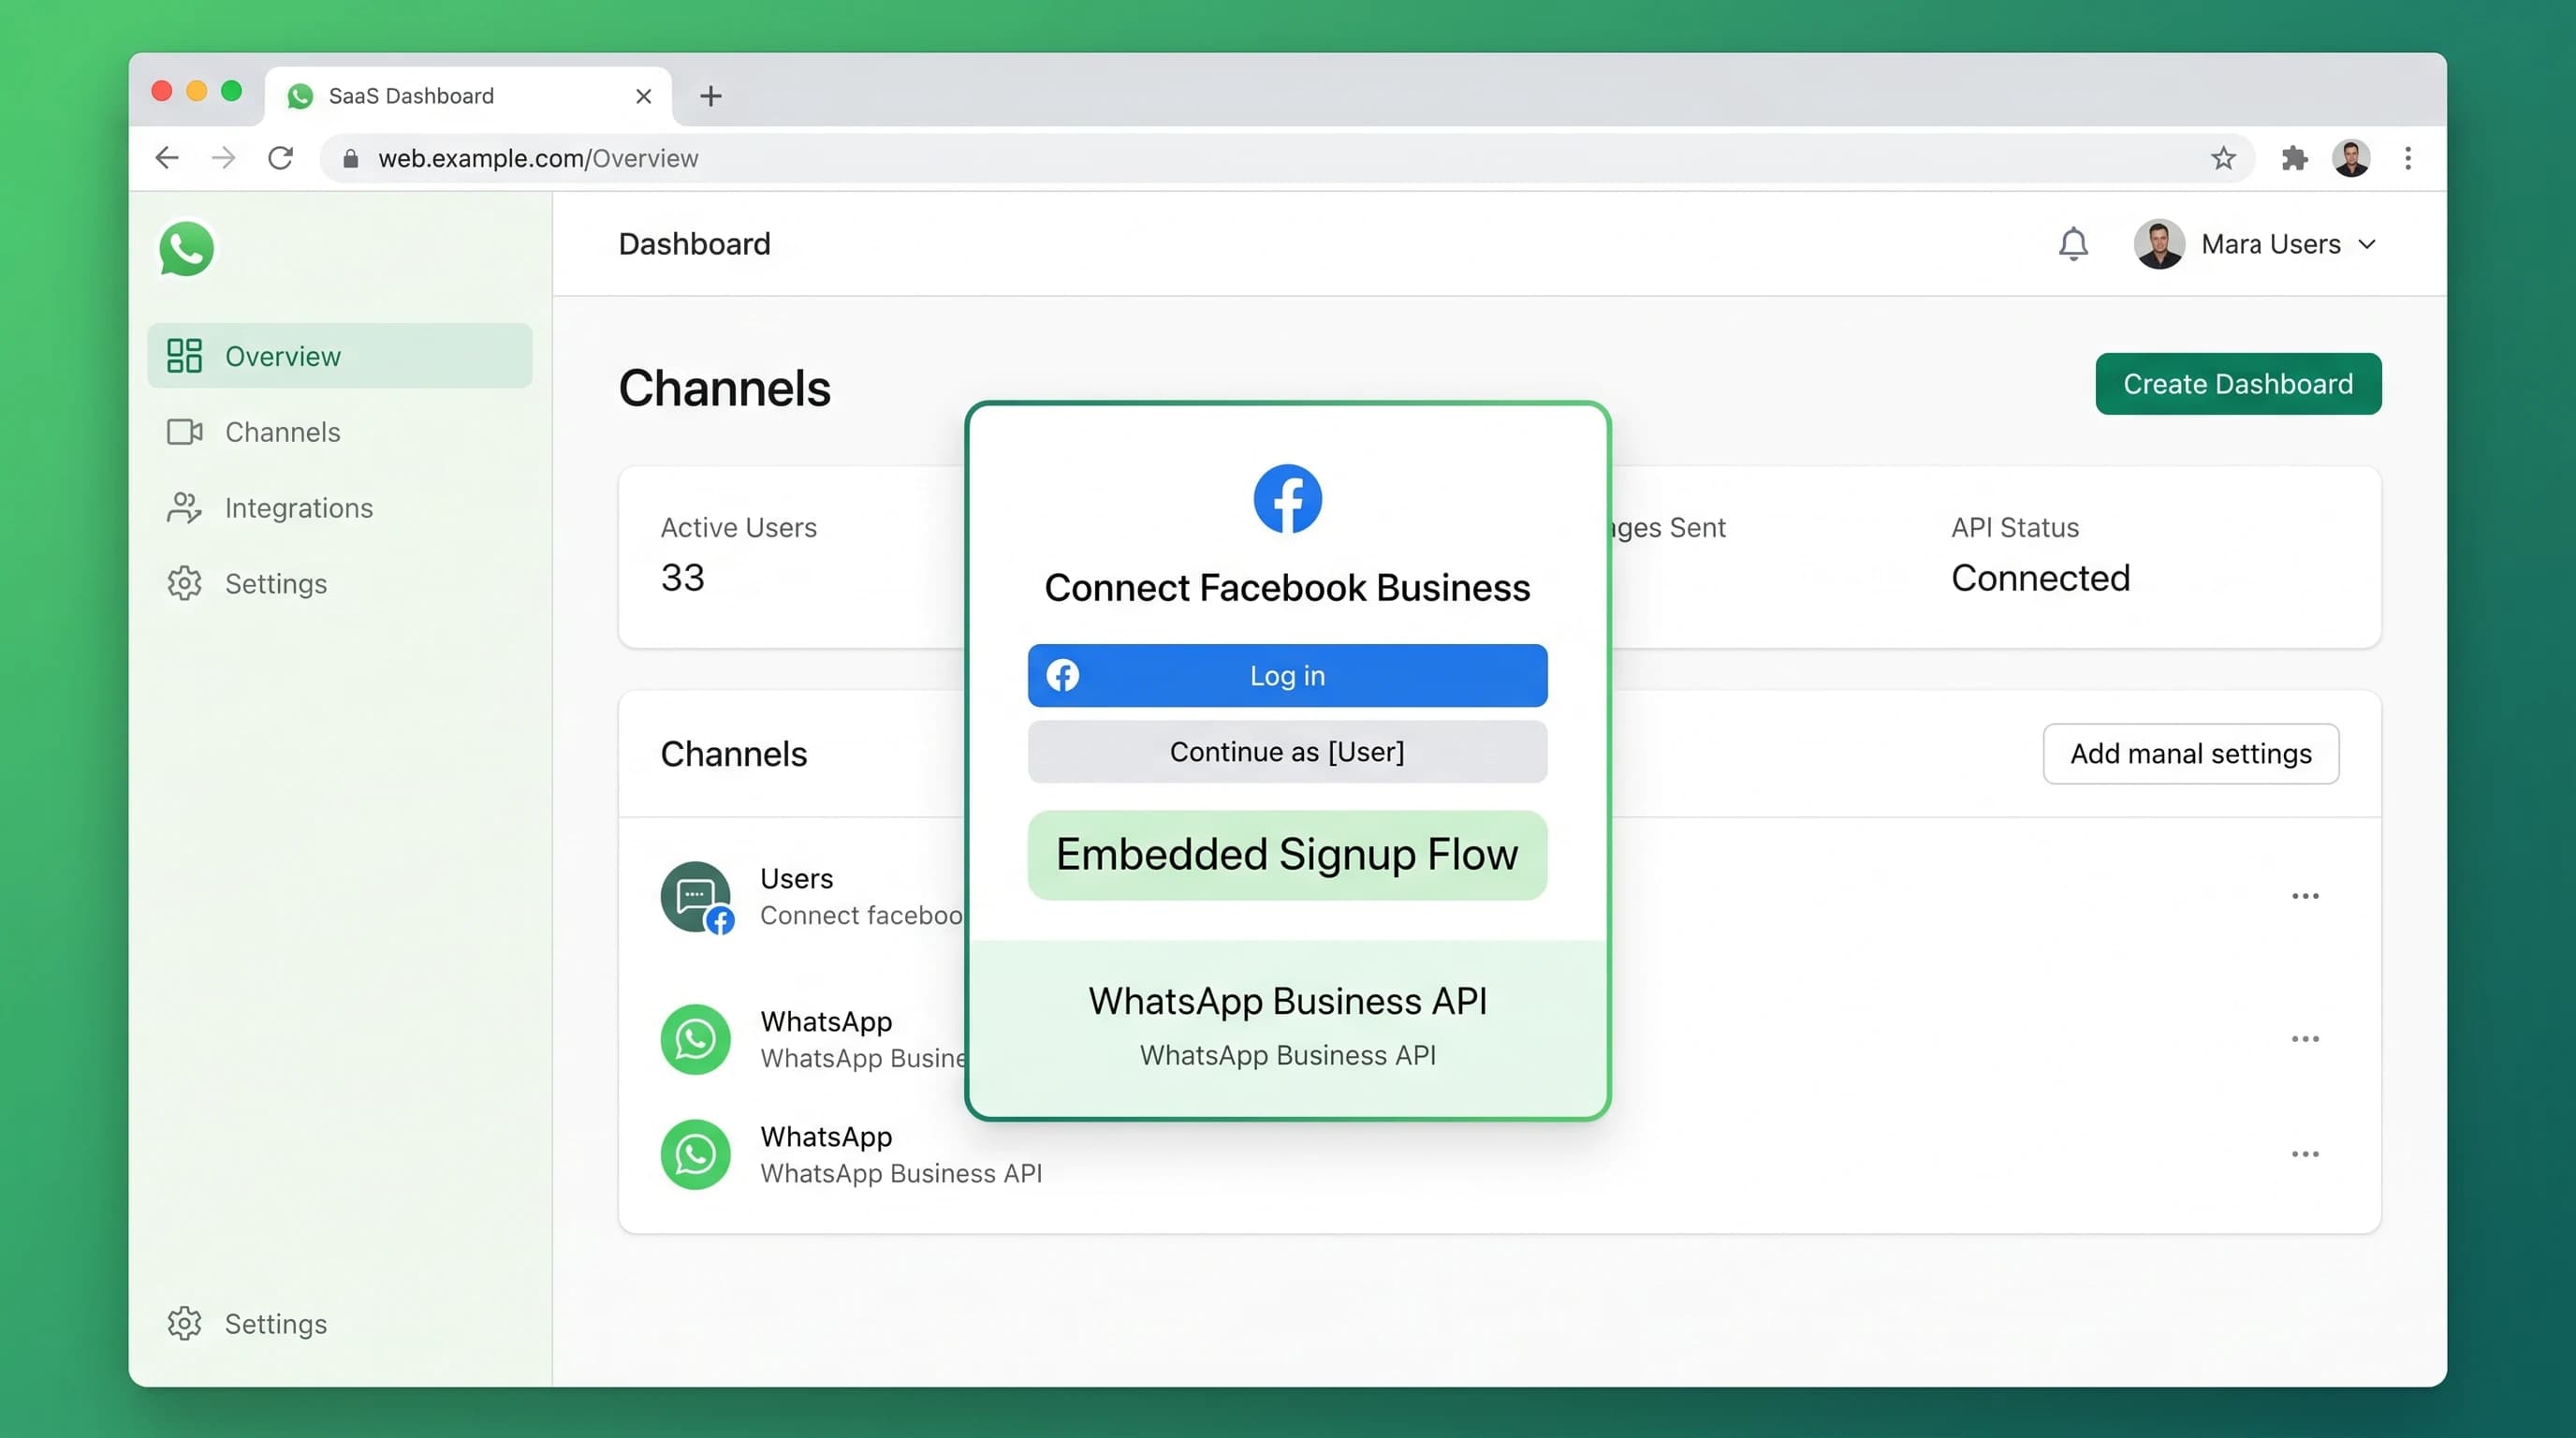The width and height of the screenshot is (2576, 1438).
Task: Click the Active Users value 33
Action: (x=682, y=578)
